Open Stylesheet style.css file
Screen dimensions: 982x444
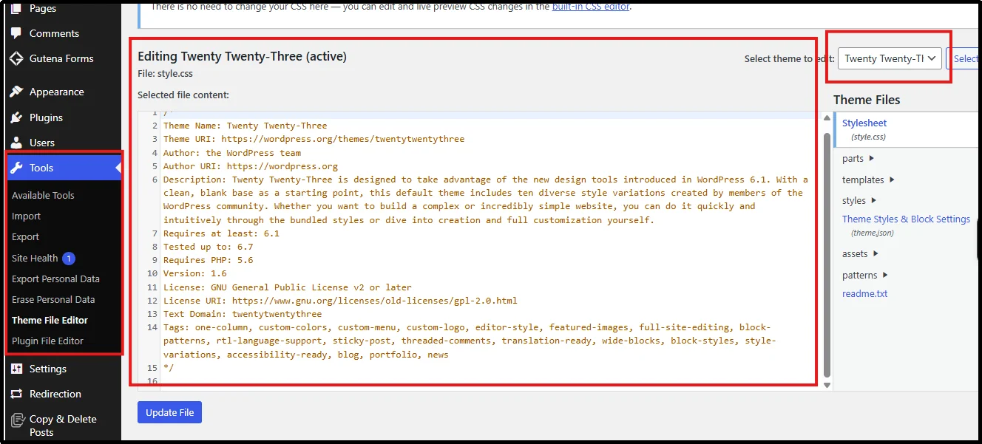[864, 123]
